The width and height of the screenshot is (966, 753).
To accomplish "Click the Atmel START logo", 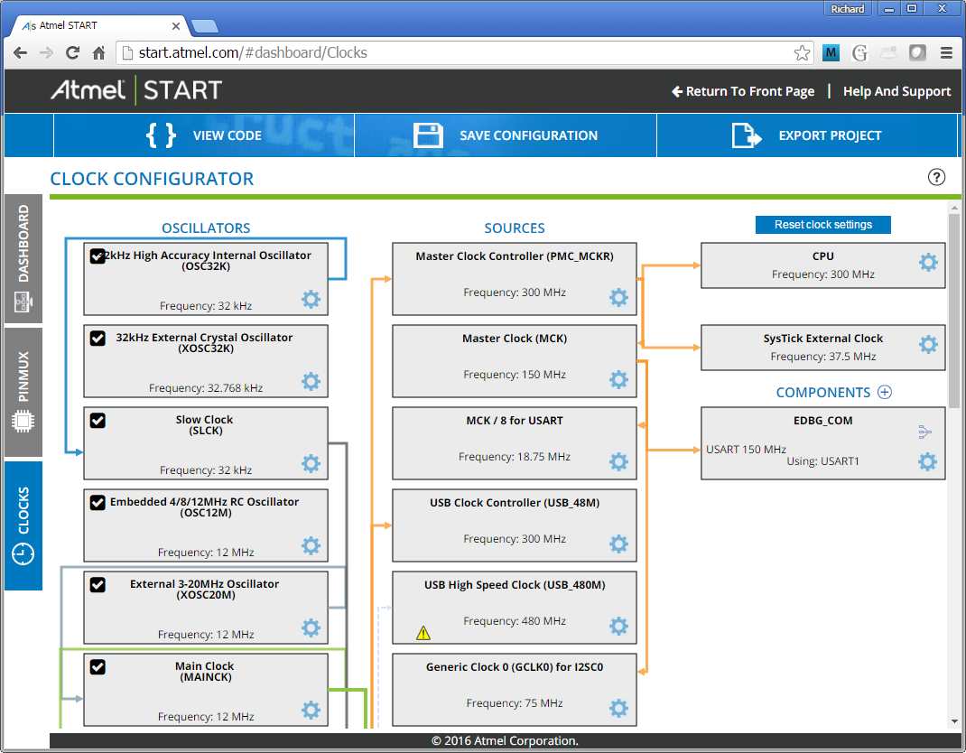I will (136, 90).
